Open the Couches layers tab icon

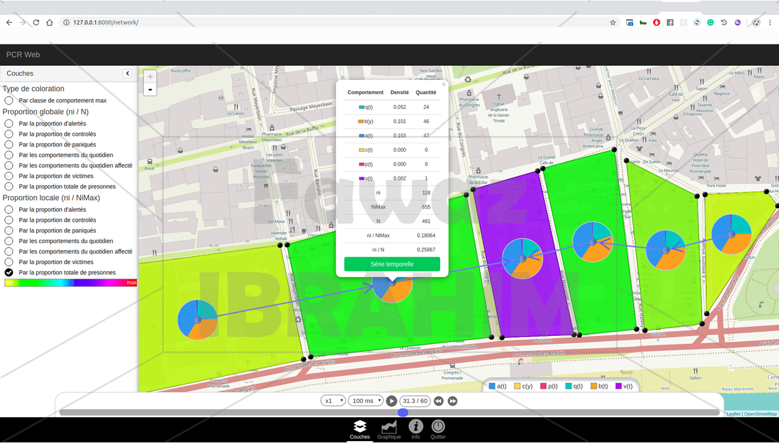coord(360,426)
